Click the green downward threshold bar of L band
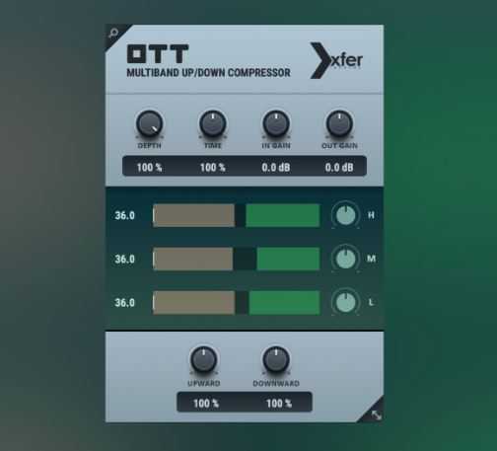This screenshot has height=451, width=497. click(x=284, y=302)
